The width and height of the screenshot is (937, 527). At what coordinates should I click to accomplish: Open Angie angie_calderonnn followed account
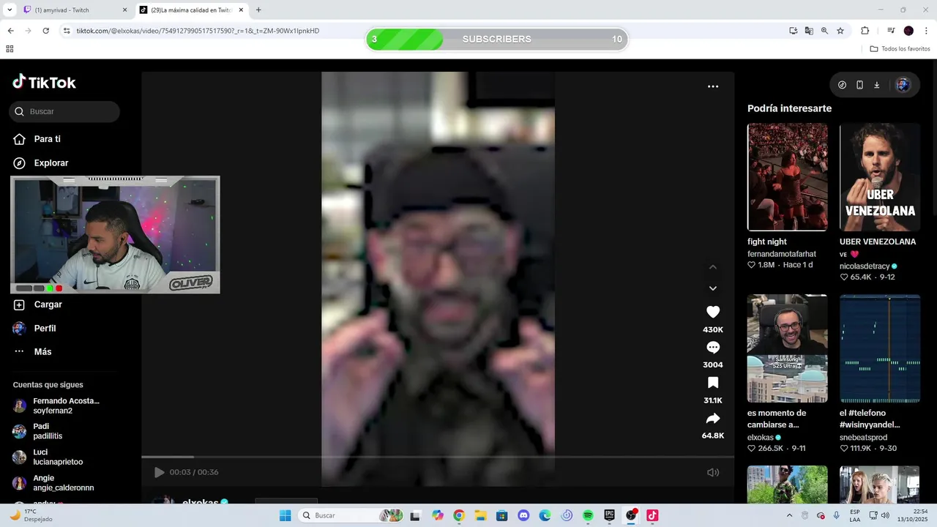tap(53, 482)
